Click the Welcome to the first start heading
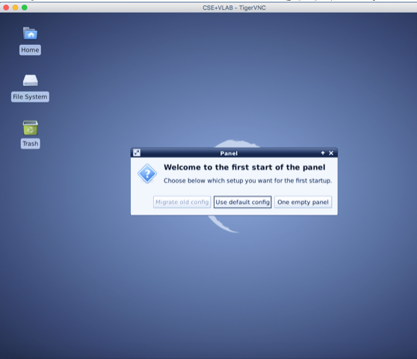 tap(244, 168)
